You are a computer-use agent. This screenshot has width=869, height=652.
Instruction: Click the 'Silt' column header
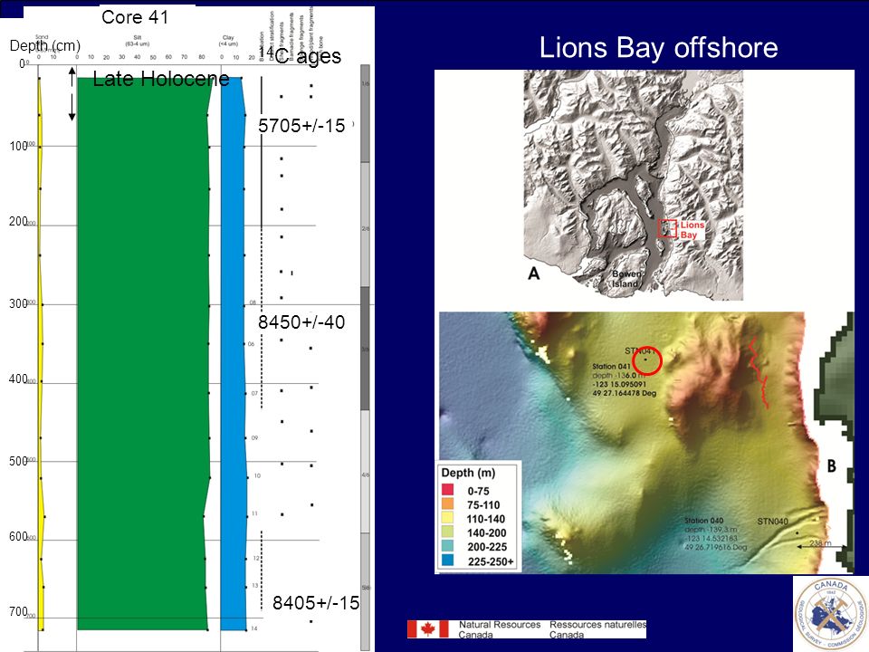138,41
